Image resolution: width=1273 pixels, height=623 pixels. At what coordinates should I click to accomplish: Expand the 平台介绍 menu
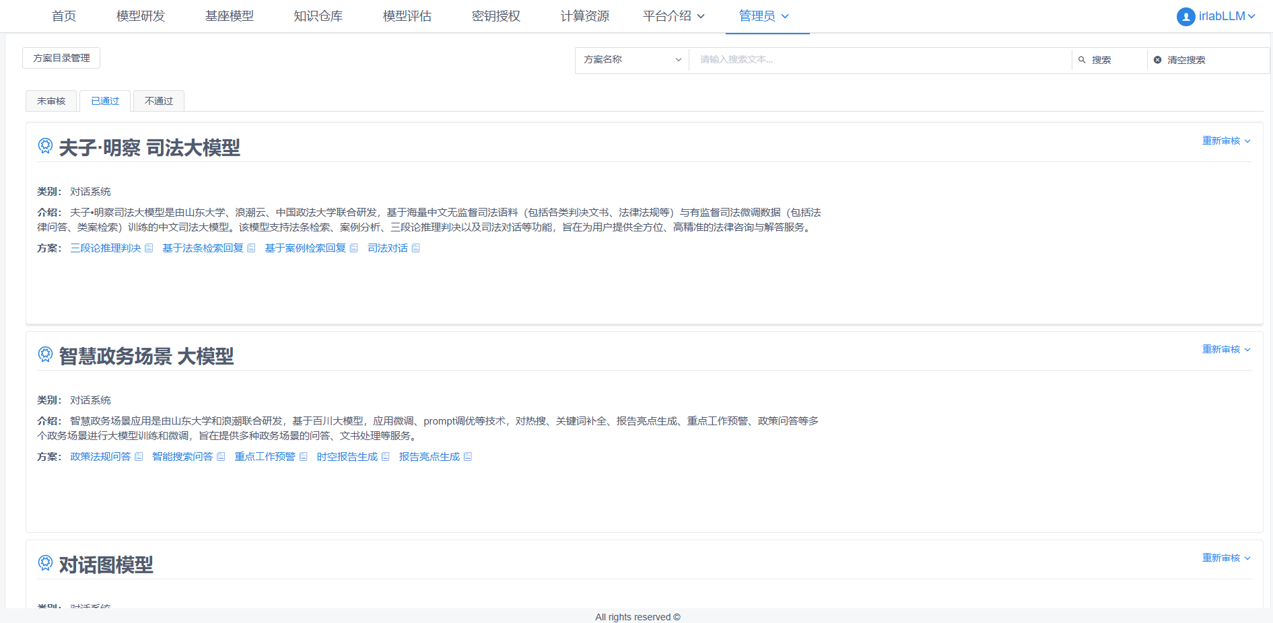point(674,16)
